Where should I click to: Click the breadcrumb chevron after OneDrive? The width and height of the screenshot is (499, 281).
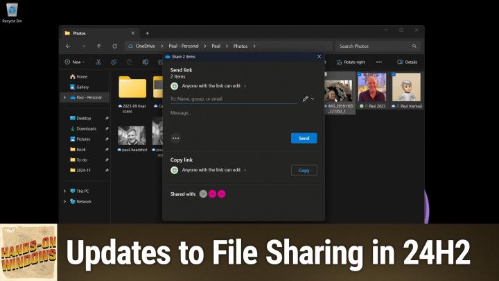161,46
